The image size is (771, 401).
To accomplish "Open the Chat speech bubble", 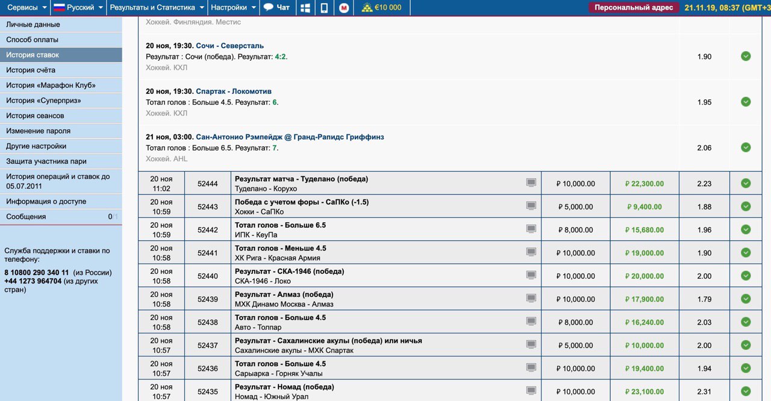I will (x=276, y=8).
